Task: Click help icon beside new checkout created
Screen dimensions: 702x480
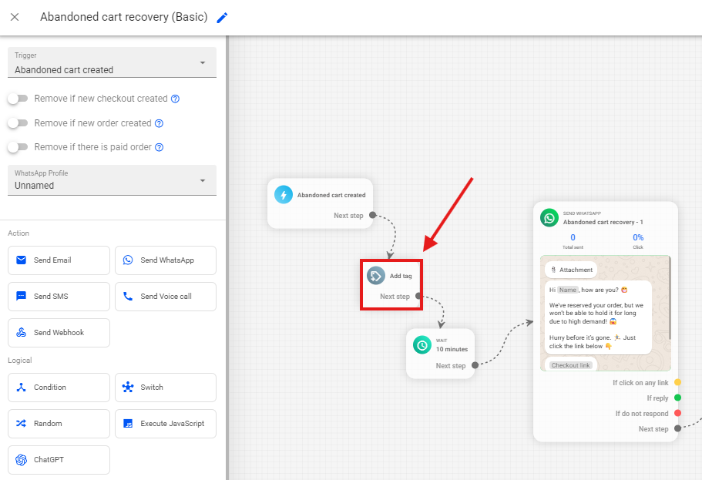Action: pos(175,99)
